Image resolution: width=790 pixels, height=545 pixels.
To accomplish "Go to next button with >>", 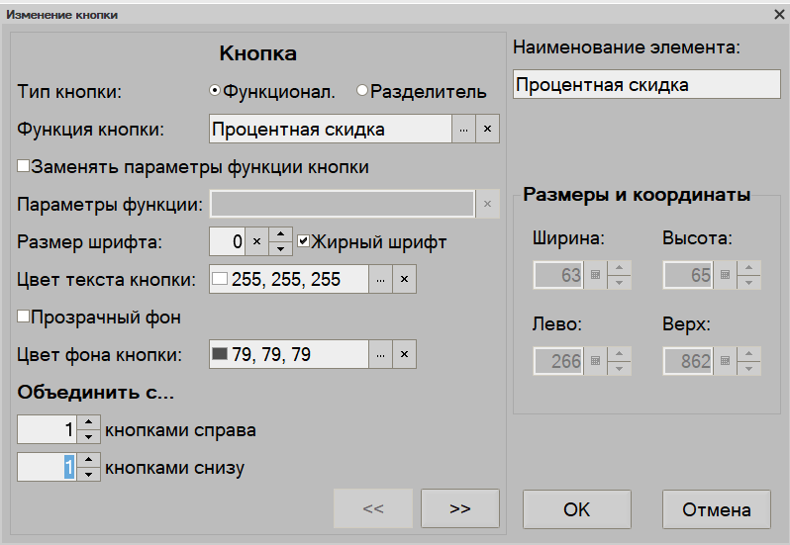I will [x=459, y=508].
